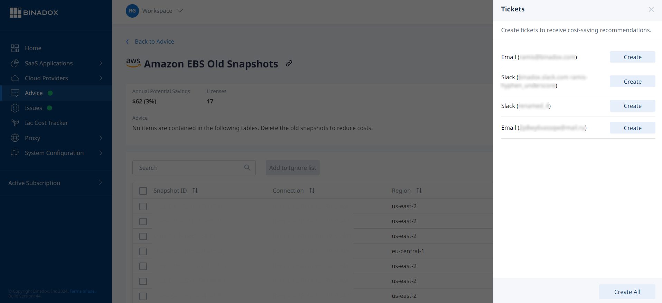Image resolution: width=662 pixels, height=303 pixels.
Task: Check the first us-east-2 row checkbox
Action: pos(143,206)
